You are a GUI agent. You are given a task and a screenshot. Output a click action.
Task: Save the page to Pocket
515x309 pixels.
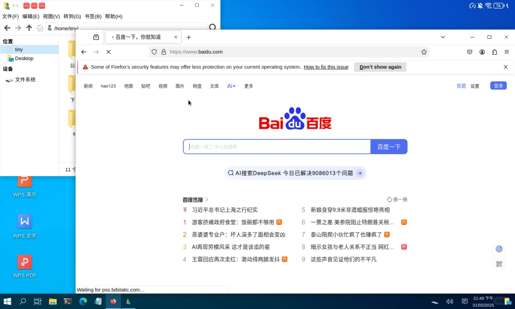[470, 52]
